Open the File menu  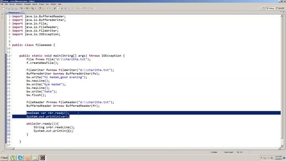coord(2,4)
